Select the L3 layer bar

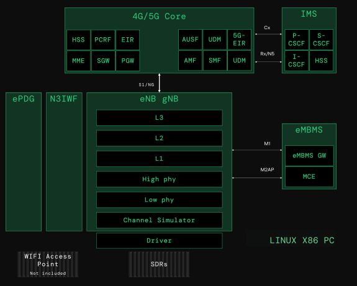[x=160, y=118]
